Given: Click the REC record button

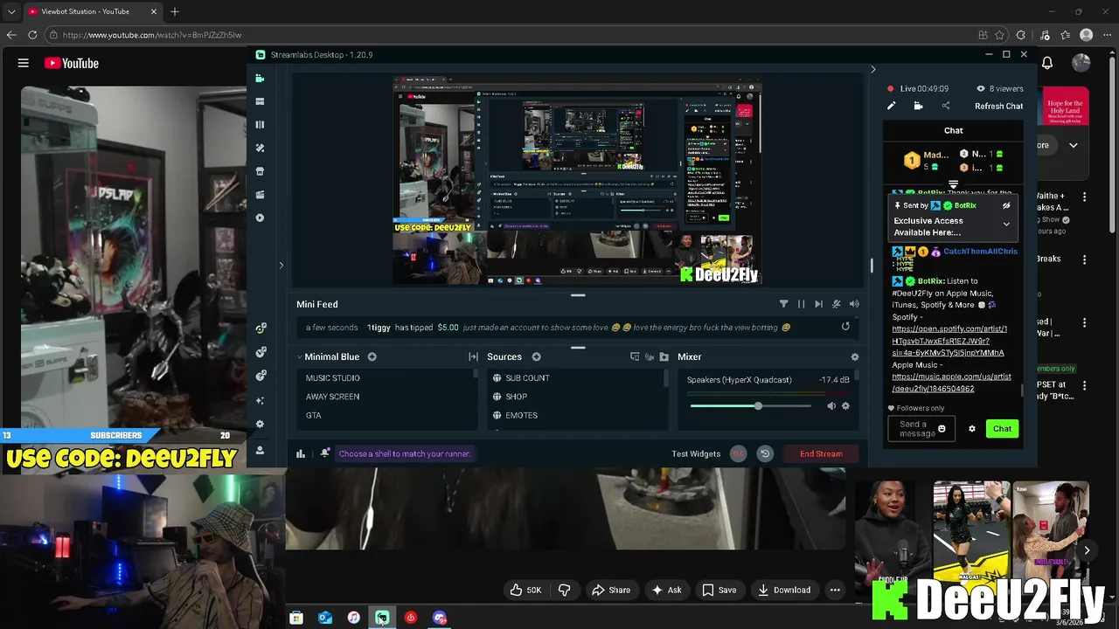Looking at the screenshot, I should coord(739,453).
